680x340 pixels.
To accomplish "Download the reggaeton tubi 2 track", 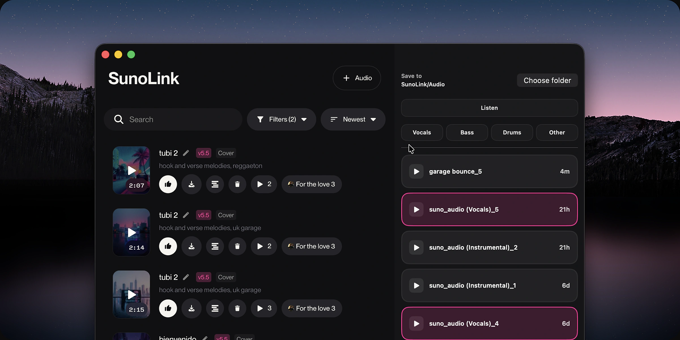I will 192,184.
